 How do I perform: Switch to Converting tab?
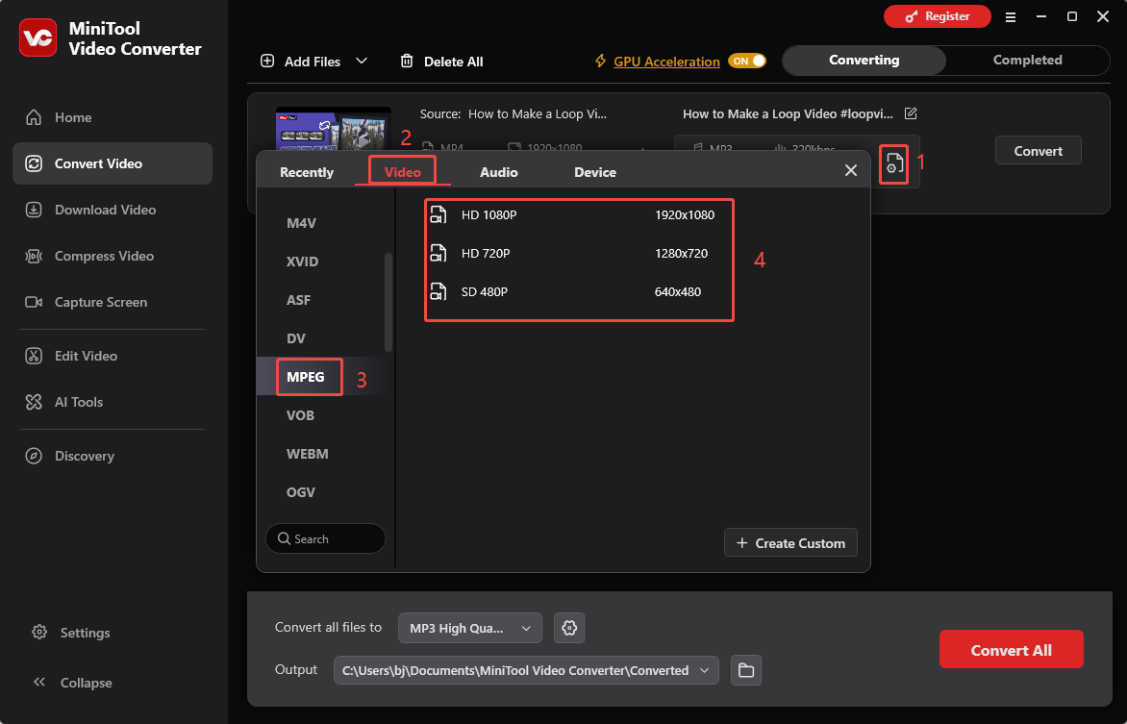point(864,61)
